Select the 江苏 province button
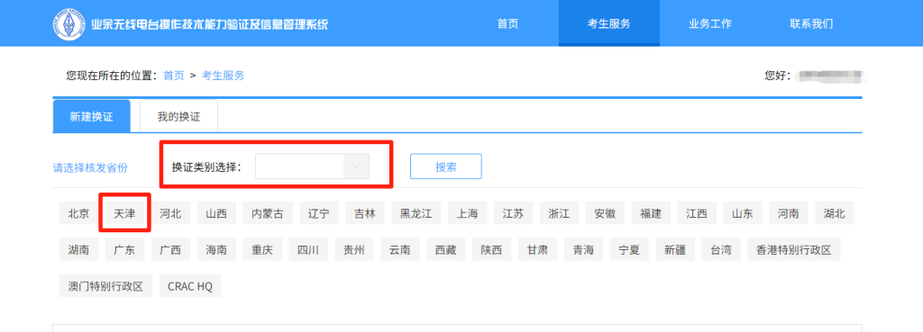923x332 pixels. (513, 213)
